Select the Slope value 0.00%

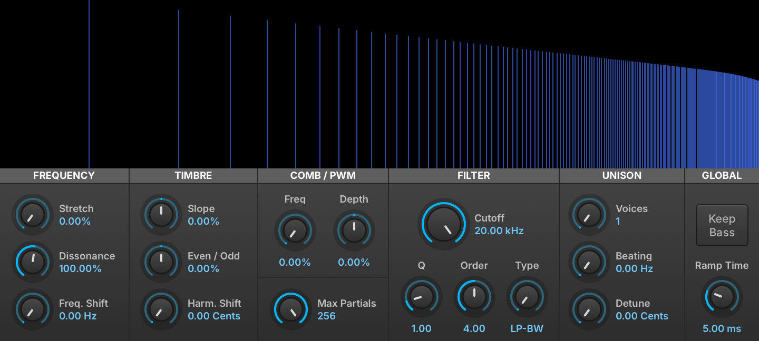coord(203,222)
